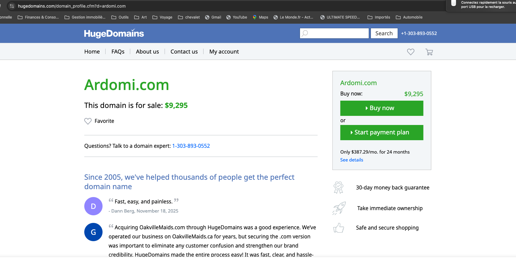The image size is (516, 260).
Task: Click the rocket immediate ownership icon
Action: coord(339,208)
